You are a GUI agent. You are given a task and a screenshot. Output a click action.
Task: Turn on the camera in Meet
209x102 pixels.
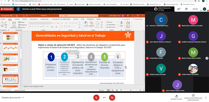[112, 98]
